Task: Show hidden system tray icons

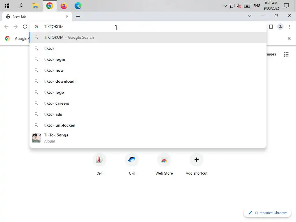Action: click(225, 6)
